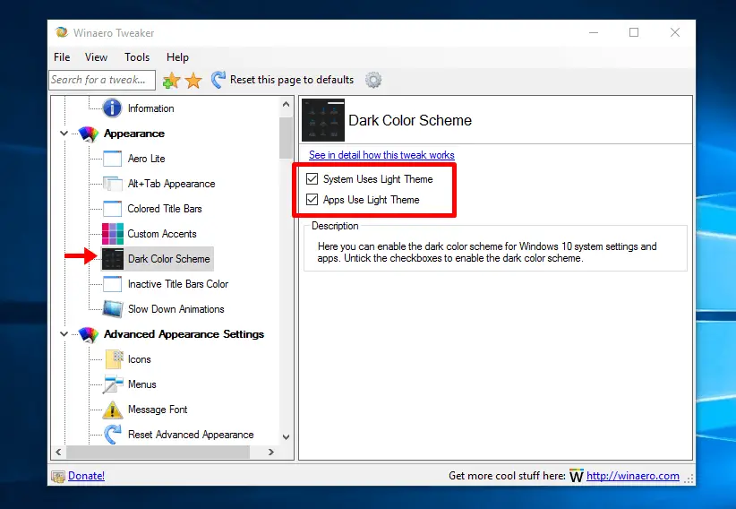Click the add to favorites star icon
The height and width of the screenshot is (509, 736).
point(171,81)
